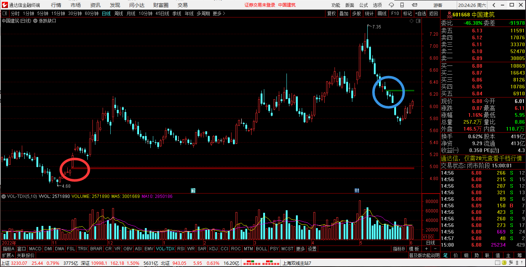Open the message envelope icon

[414, 5]
